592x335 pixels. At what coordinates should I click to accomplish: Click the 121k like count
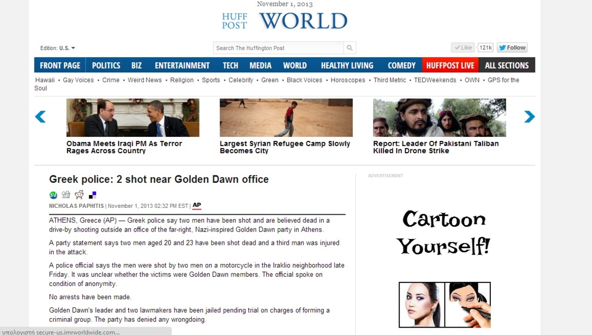486,48
